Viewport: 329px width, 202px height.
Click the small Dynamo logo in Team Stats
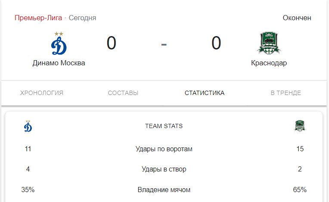[x=28, y=126]
